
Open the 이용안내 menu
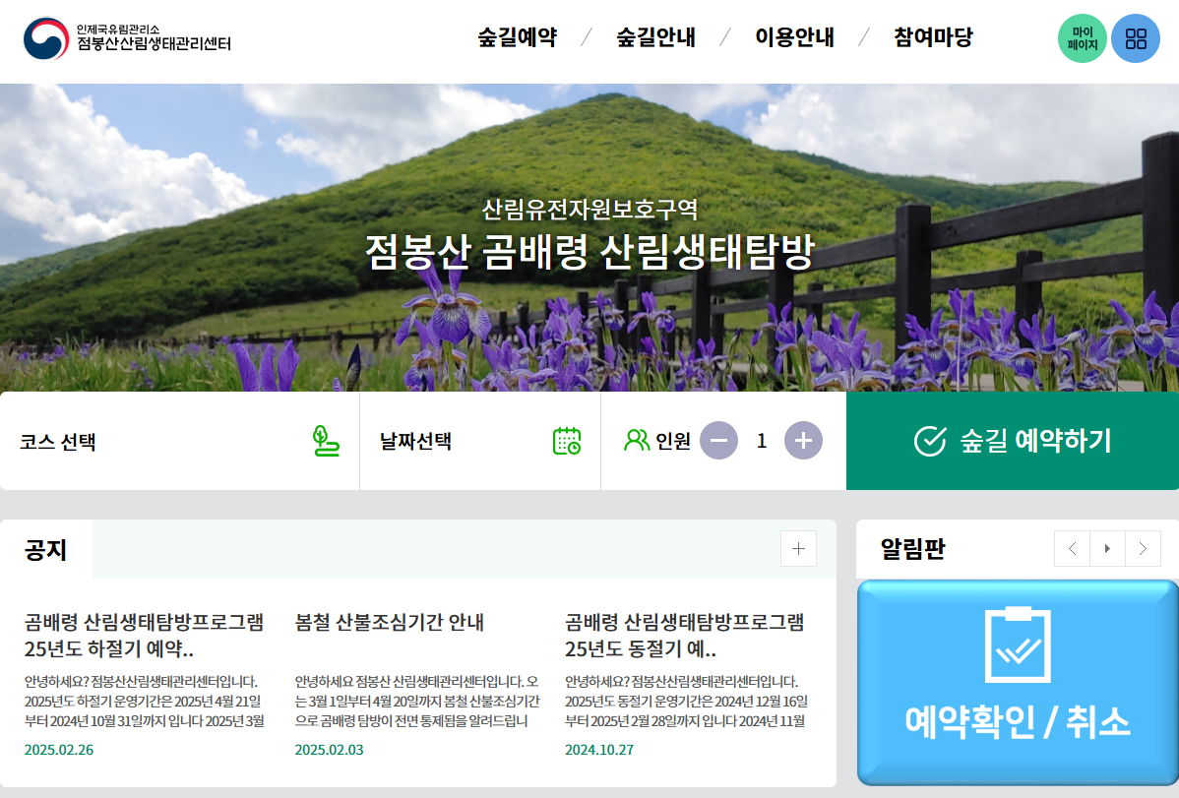[x=795, y=36]
